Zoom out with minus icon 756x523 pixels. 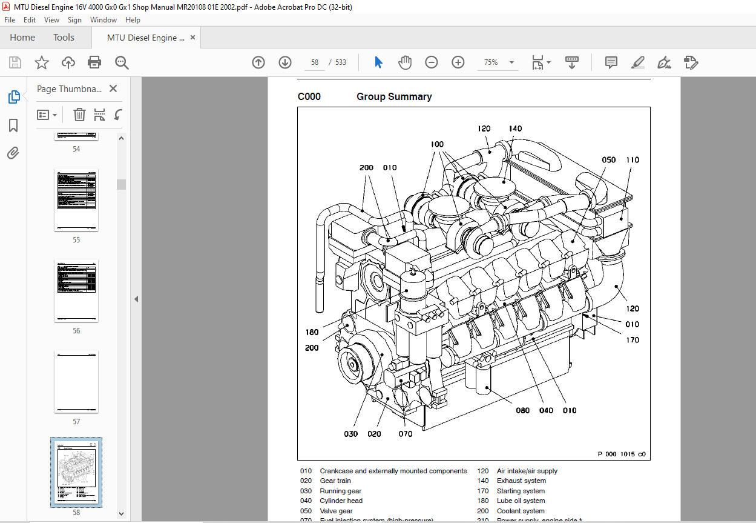coord(432,62)
